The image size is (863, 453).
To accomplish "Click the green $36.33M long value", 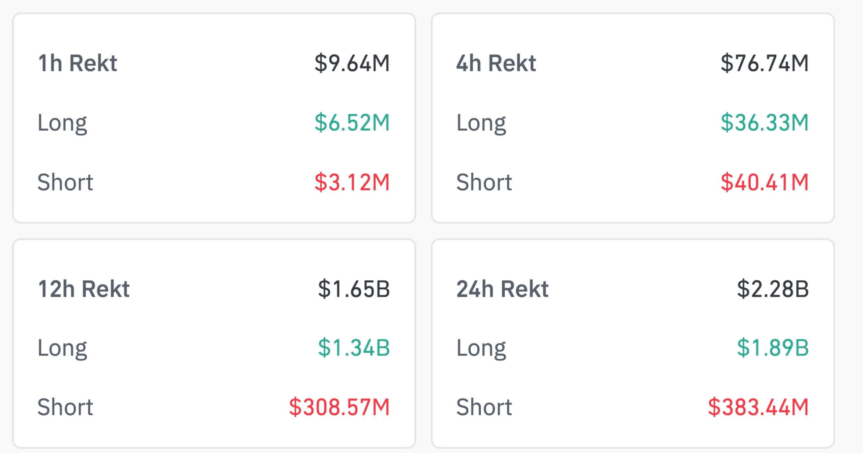I will pyautogui.click(x=764, y=123).
